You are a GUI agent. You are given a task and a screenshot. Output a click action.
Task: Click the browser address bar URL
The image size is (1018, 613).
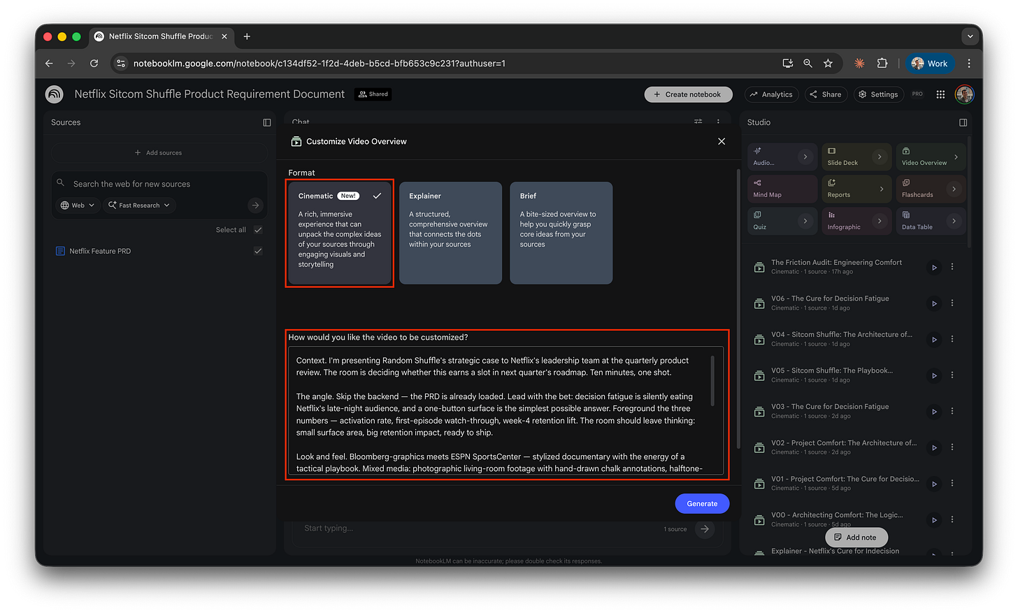(320, 64)
